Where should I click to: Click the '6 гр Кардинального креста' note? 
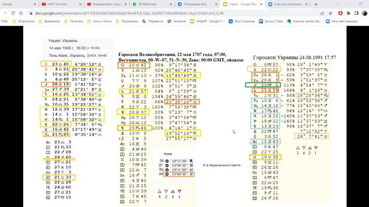222,165
